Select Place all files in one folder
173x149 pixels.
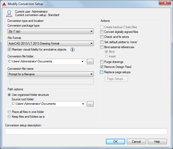click(9, 112)
